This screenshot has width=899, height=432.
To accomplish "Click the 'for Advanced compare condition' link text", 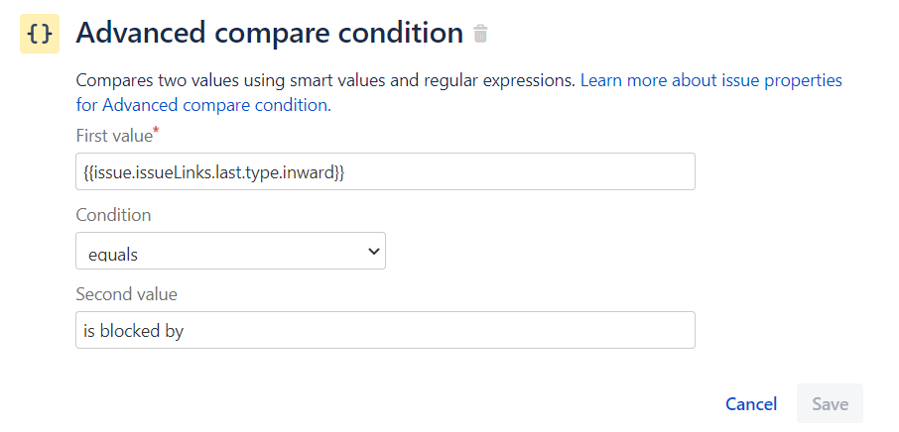I will pos(202,104).
